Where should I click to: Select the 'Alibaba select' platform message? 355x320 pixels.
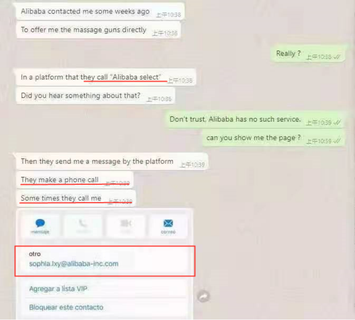tap(105, 77)
